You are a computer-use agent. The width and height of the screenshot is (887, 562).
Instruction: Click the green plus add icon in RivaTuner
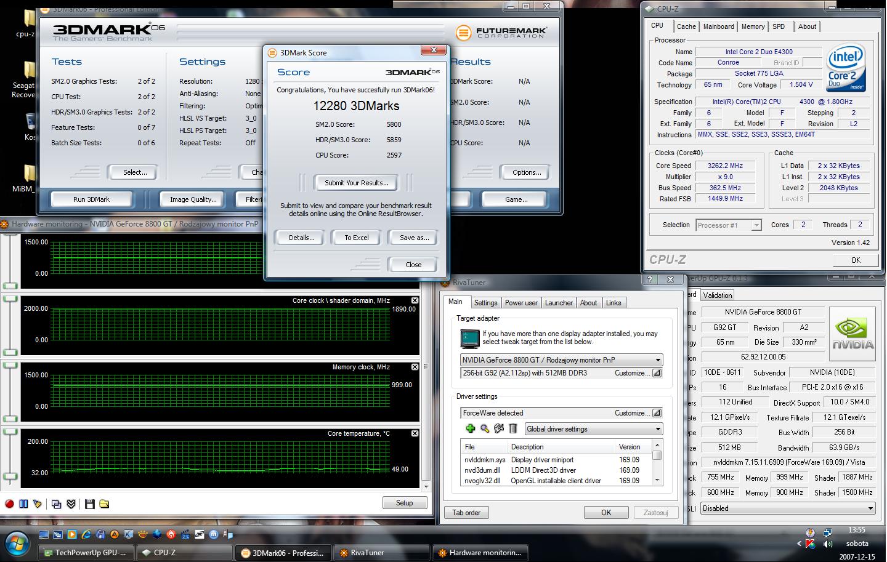[471, 428]
